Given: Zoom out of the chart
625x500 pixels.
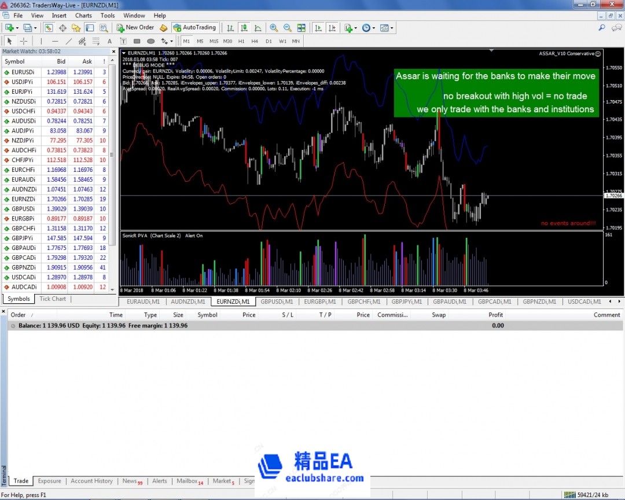Looking at the screenshot, I should (288, 28).
